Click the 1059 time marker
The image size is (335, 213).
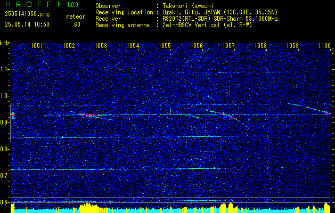[x=292, y=45]
